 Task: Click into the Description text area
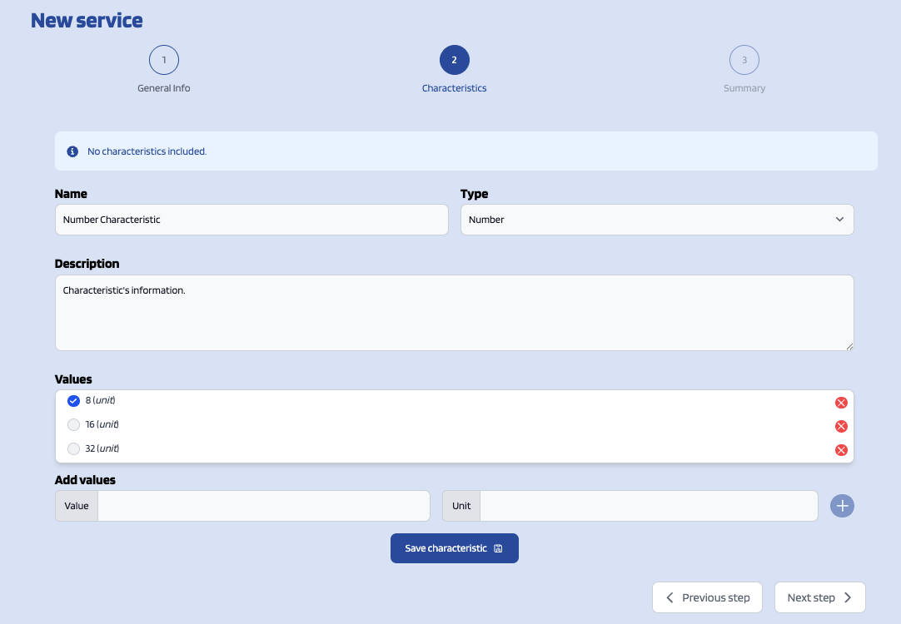(454, 313)
